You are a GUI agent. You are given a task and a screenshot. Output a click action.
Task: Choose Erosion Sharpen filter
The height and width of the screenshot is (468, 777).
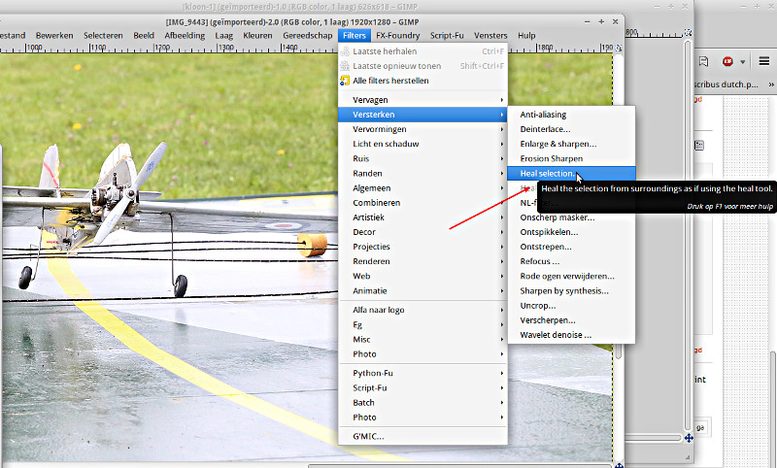coord(571,158)
